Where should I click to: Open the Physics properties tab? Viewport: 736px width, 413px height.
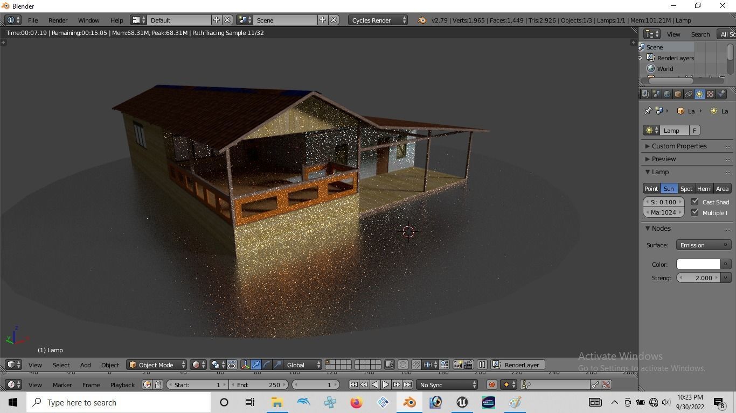click(721, 94)
